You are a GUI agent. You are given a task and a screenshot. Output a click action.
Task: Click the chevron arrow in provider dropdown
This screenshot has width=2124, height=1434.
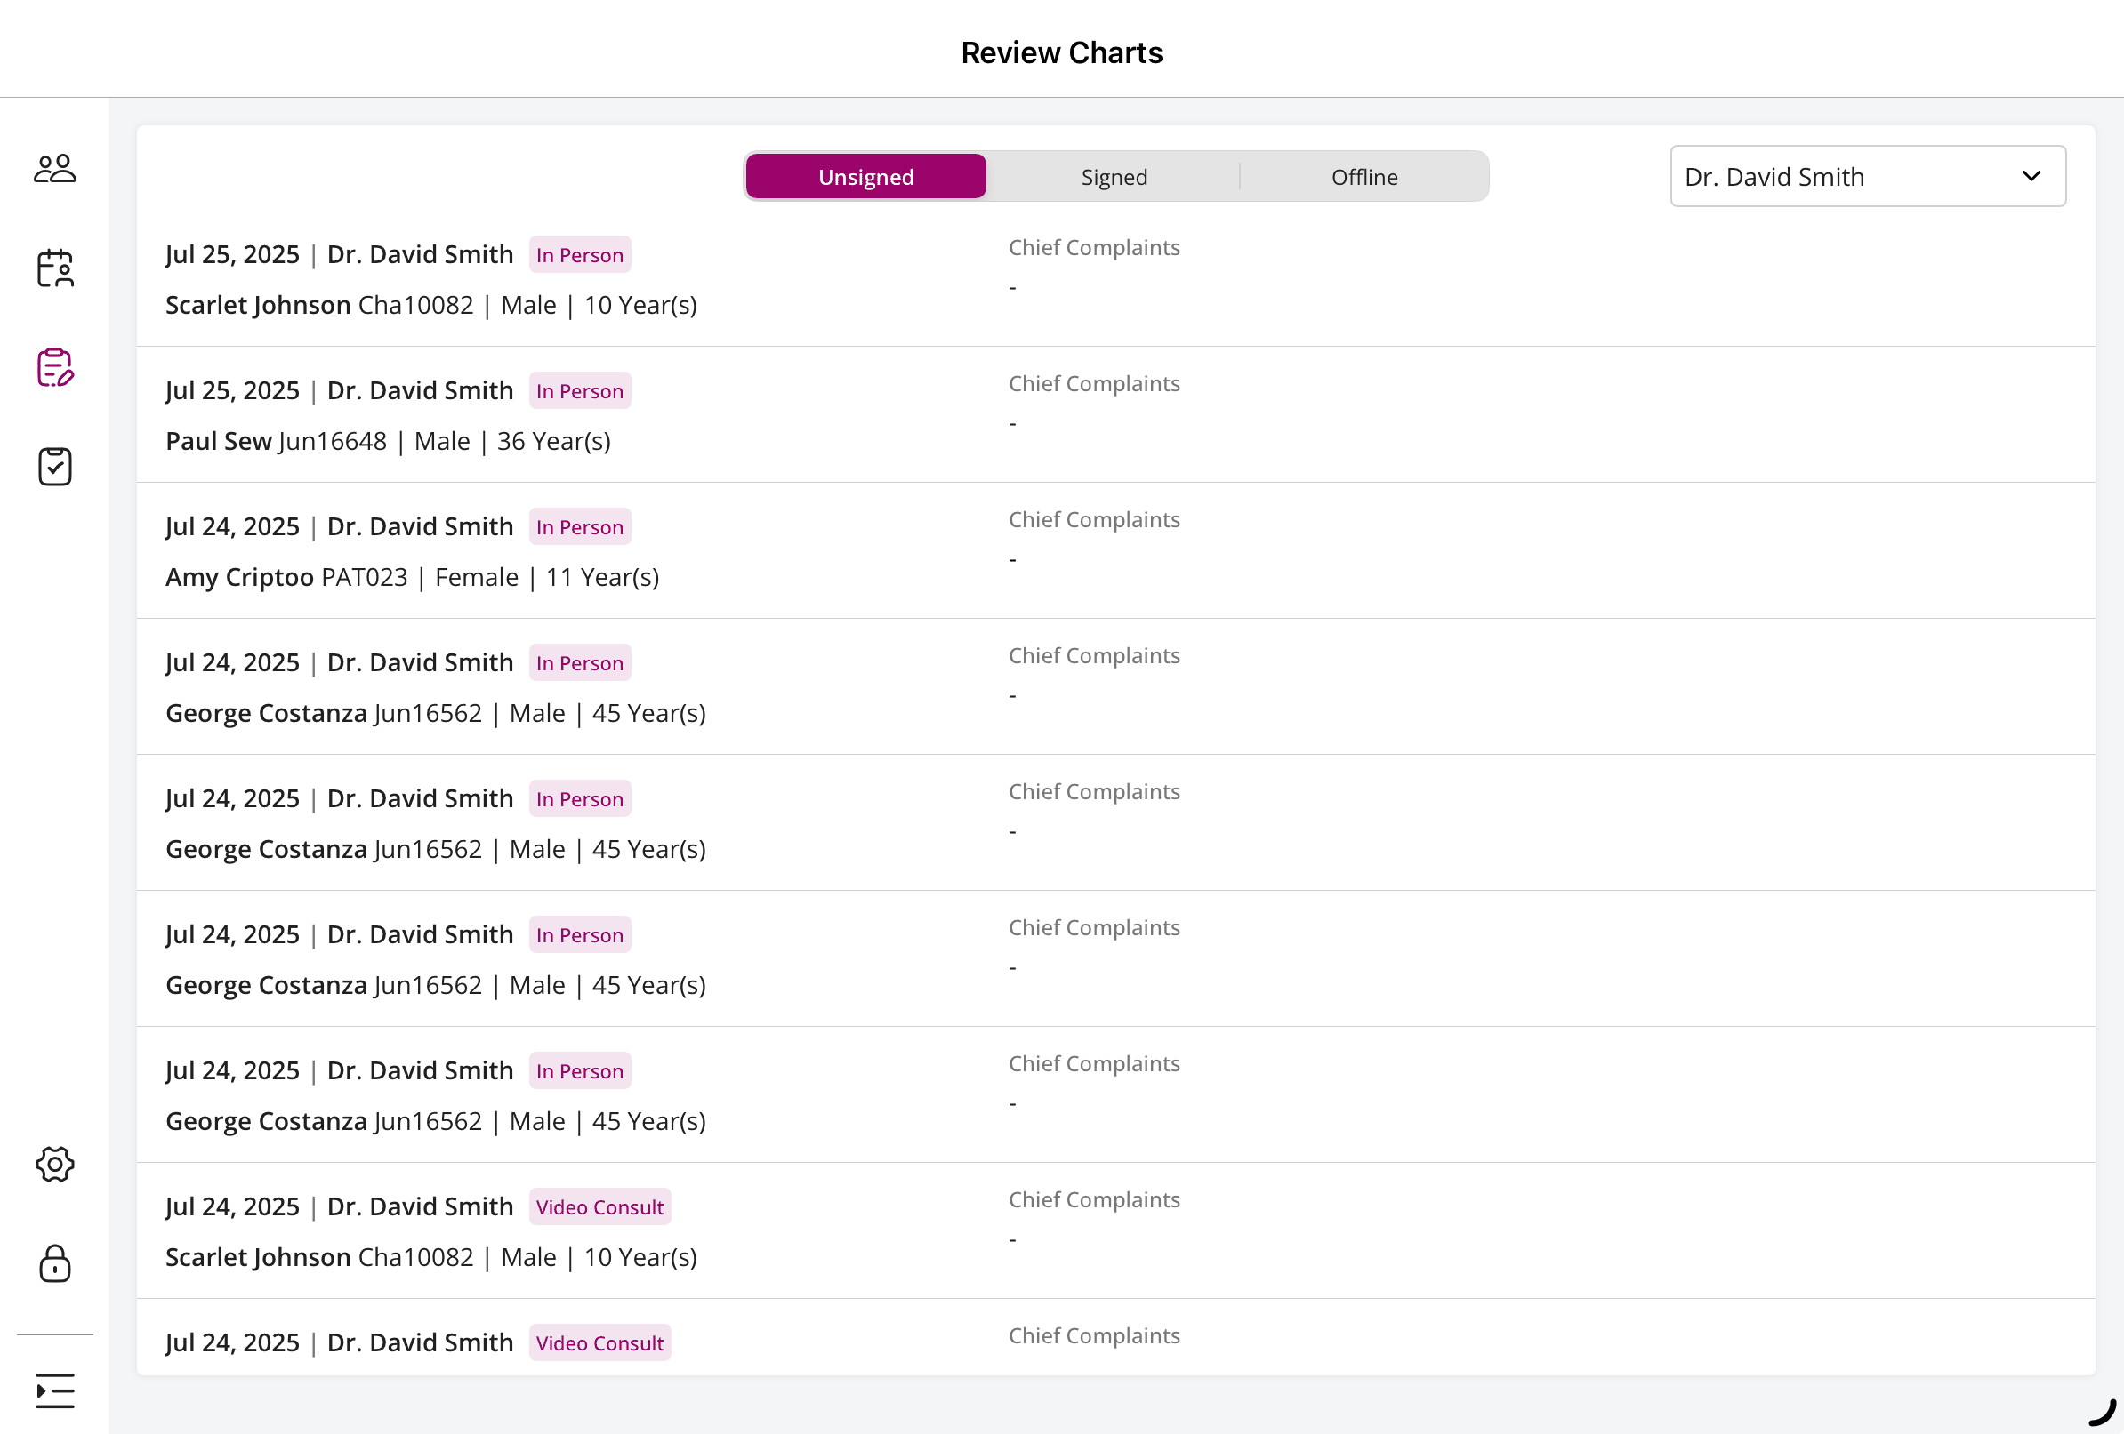point(2031,176)
